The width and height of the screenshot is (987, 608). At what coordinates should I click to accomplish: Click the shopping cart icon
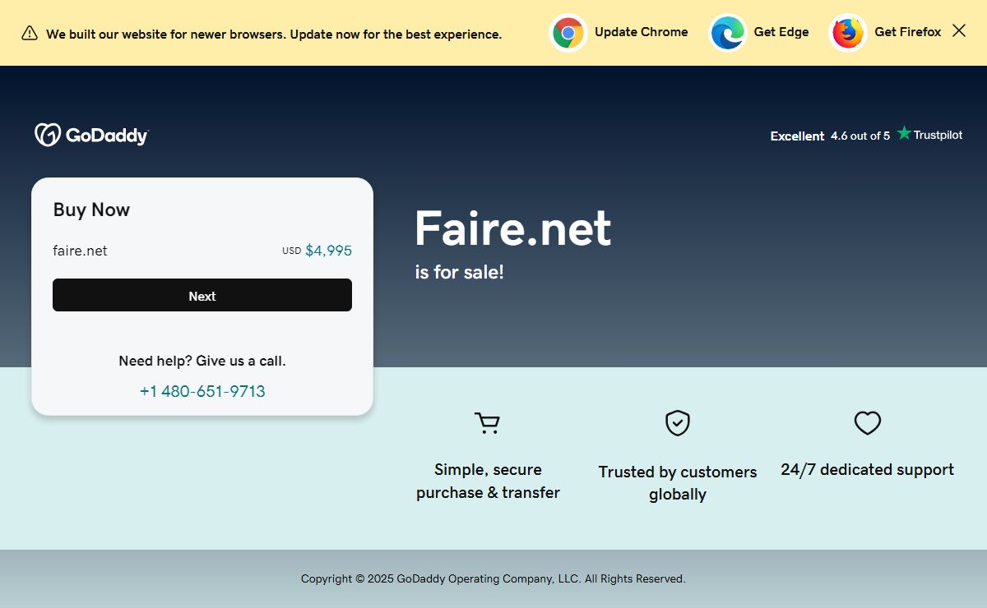488,423
